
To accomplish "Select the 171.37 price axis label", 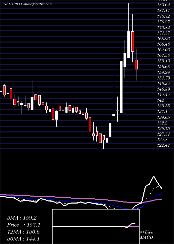I will tap(163, 33).
